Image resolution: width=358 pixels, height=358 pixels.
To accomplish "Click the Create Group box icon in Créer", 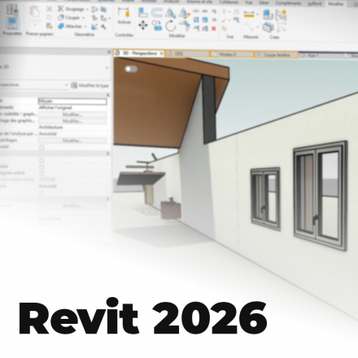I will tap(268, 28).
